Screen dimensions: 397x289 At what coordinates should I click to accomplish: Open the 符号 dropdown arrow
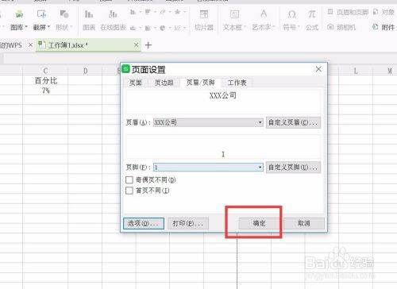(299, 27)
